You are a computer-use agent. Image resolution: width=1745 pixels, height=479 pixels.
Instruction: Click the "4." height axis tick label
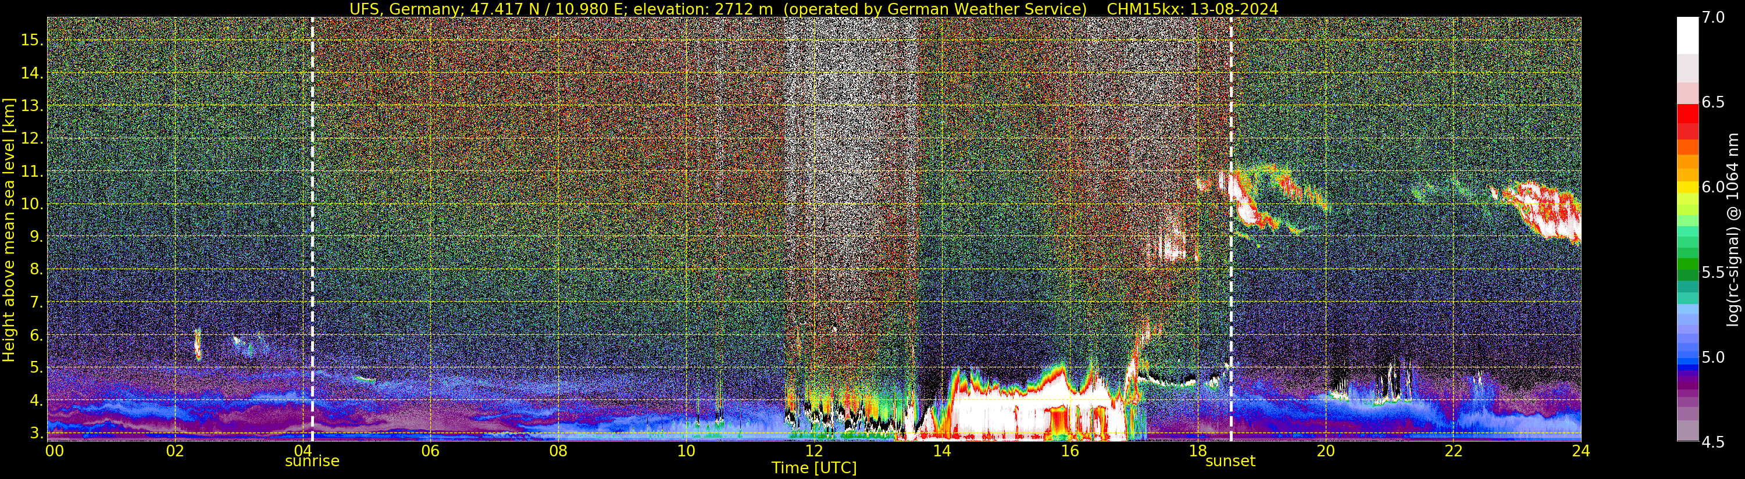click(37, 401)
